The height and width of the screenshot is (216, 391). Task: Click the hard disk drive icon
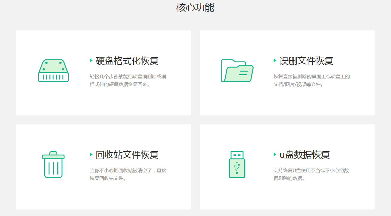53,71
